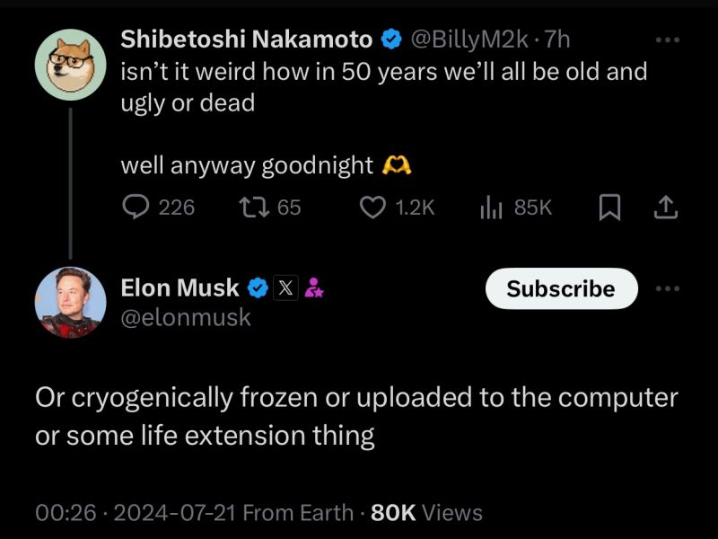The image size is (718, 539).
Task: Click the purple person-star badge icon
Action: tap(314, 288)
